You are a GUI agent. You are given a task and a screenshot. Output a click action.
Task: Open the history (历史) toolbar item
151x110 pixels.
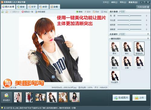(96, 12)
